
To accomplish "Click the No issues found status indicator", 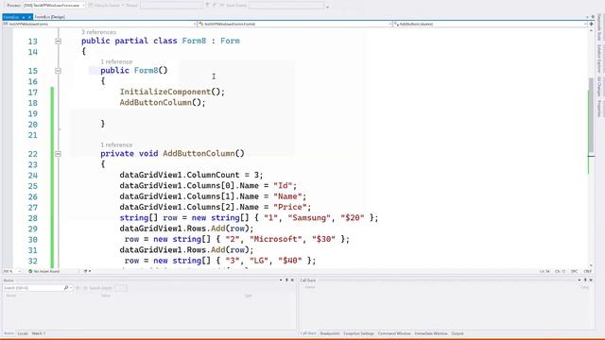I will pos(44,271).
